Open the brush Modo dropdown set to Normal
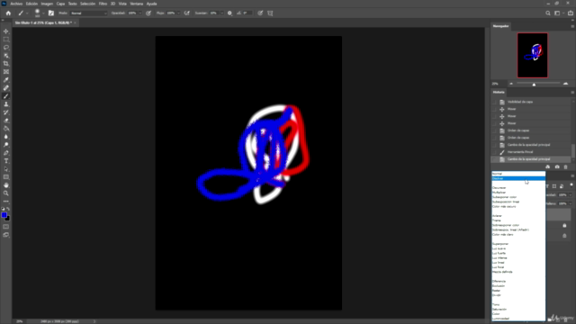 pyautogui.click(x=88, y=13)
